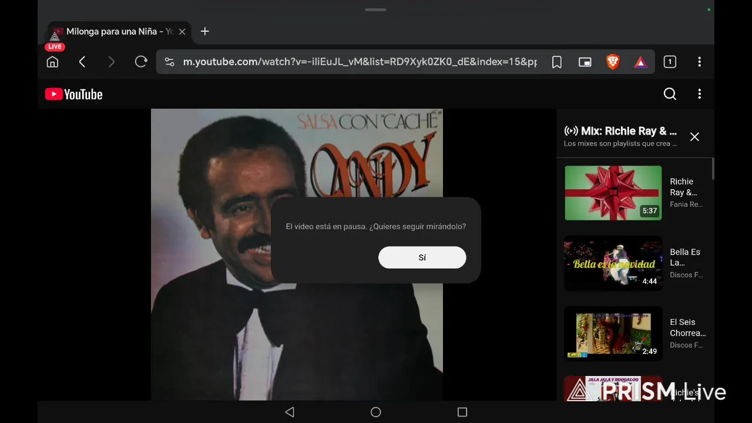Close the Mix playlist panel
The height and width of the screenshot is (423, 752).
click(694, 137)
